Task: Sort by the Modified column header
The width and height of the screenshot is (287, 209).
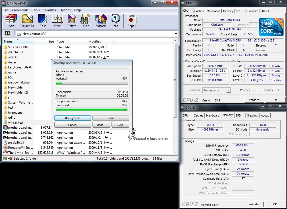Action: pyautogui.click(x=100, y=41)
